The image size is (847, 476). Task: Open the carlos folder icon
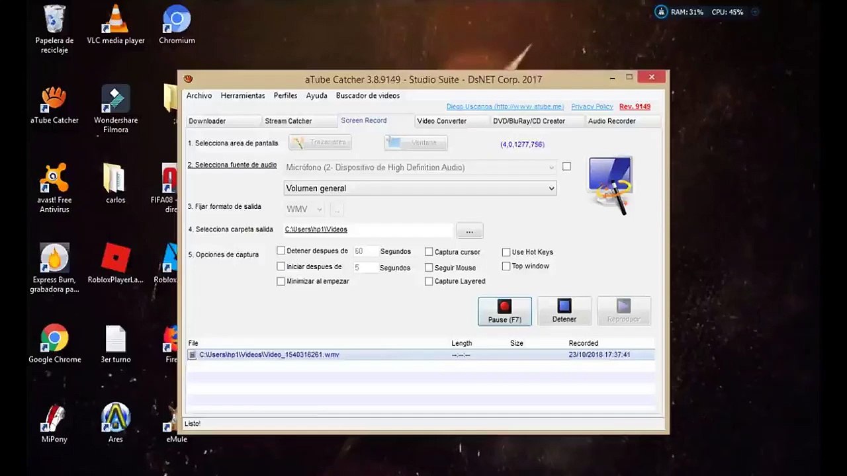click(115, 184)
